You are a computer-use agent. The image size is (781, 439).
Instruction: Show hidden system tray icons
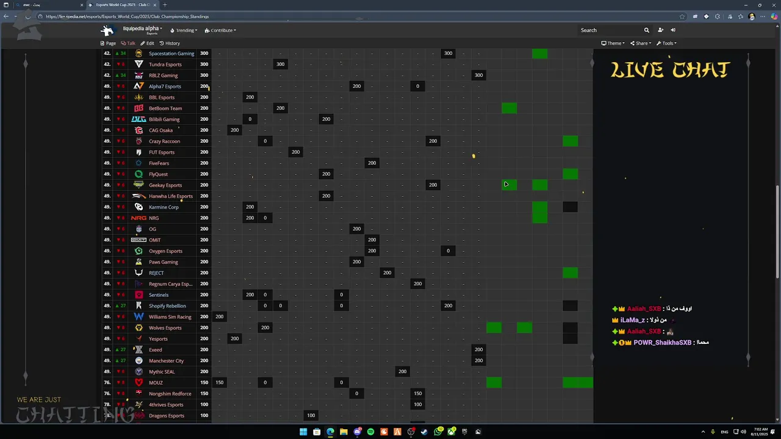click(x=703, y=432)
